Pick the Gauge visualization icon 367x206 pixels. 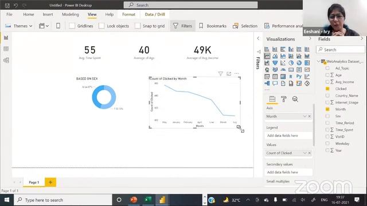(x=283, y=70)
